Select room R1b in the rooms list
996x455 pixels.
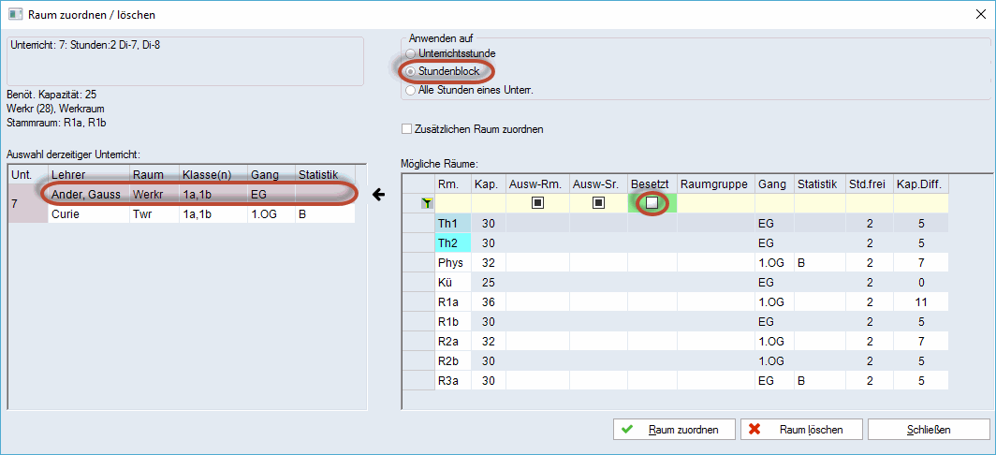pos(451,321)
